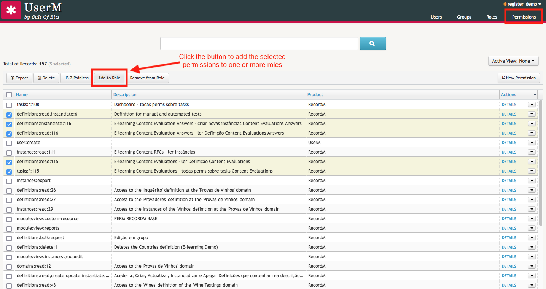Create a New Permission
This screenshot has width=546, height=289.
(519, 78)
